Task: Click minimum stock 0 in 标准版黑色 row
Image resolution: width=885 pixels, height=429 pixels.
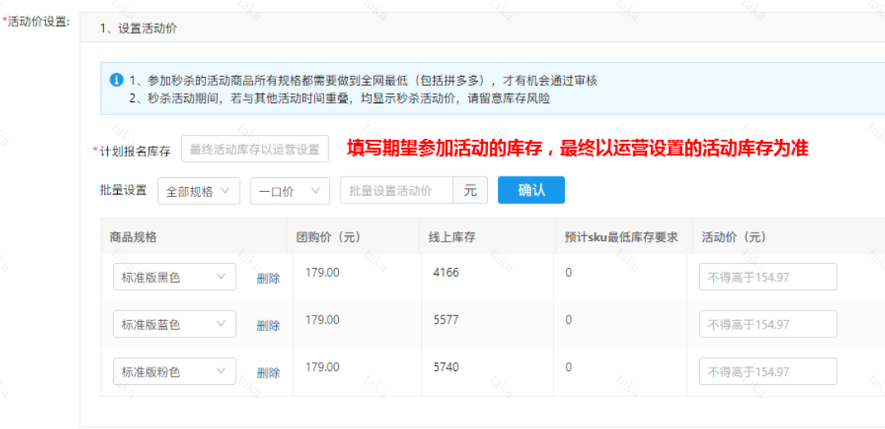Action: click(568, 272)
